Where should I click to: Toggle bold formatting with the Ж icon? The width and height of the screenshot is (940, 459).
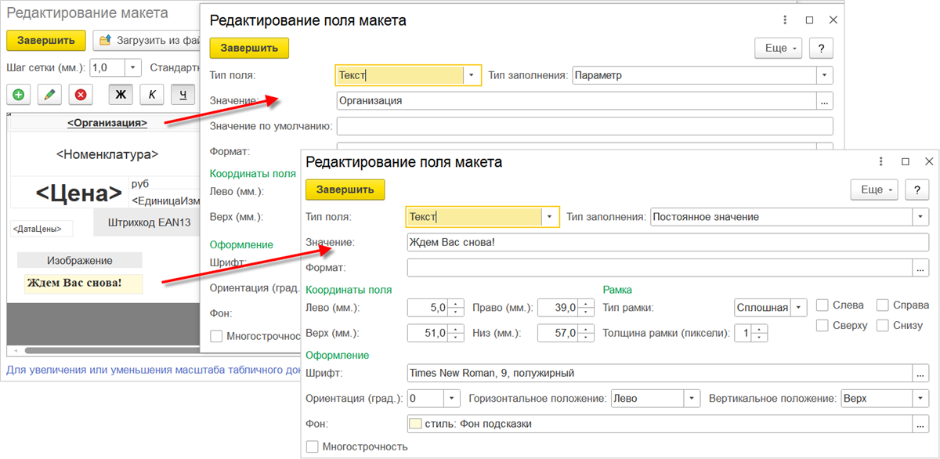tap(119, 94)
